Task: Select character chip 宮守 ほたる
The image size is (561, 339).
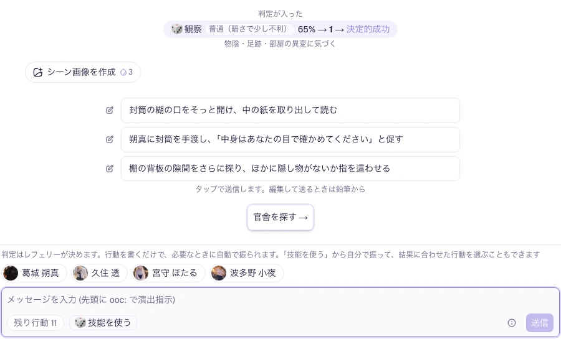Action: tap(168, 273)
